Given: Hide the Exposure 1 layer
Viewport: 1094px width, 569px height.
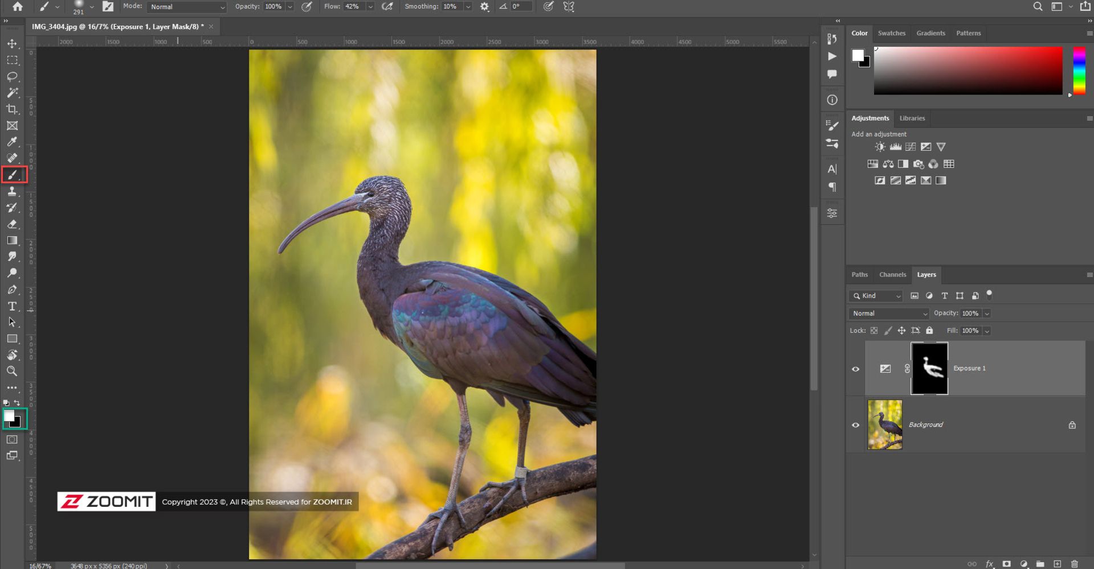Looking at the screenshot, I should point(855,369).
